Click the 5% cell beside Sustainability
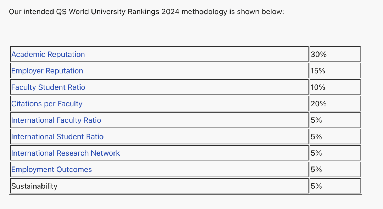 tap(335, 186)
